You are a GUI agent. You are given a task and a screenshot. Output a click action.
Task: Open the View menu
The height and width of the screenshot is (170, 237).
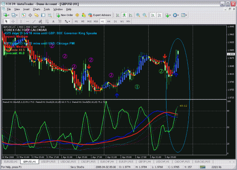(17, 9)
